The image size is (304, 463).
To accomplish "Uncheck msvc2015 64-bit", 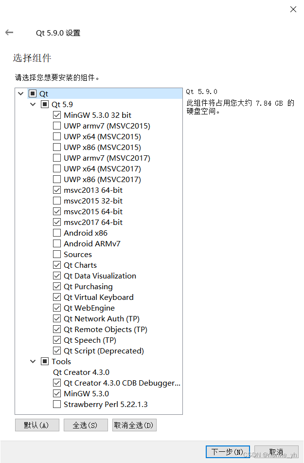I will coord(57,211).
